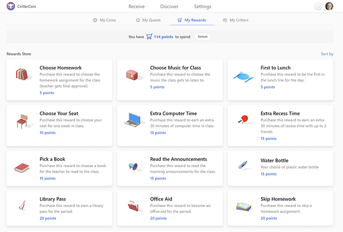Image resolution: width=343 pixels, height=232 pixels.
Task: Switch to the My Critters tab
Action: 235,20
